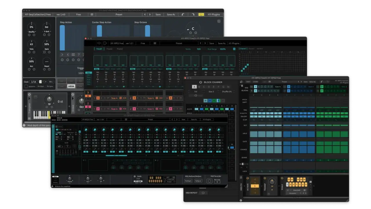
Task: Click the ReSync button in HY-SEQ32
Action: pyautogui.click(x=198, y=181)
